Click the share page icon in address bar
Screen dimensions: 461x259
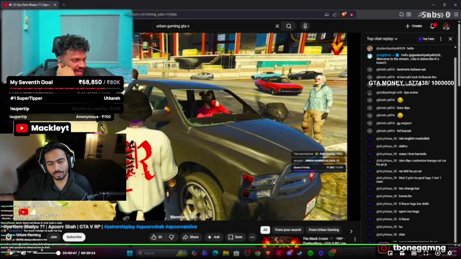[x=335, y=14]
